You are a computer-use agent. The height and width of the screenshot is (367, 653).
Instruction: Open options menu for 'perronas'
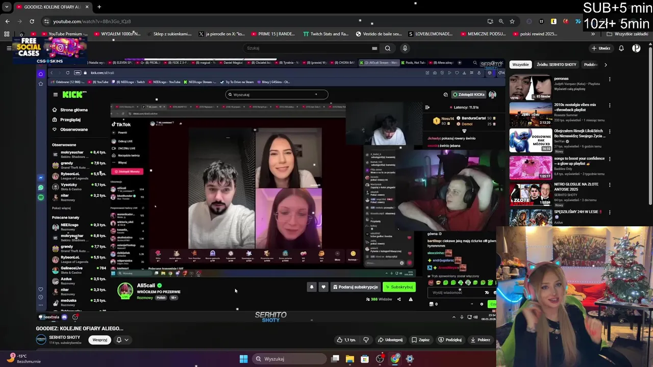pyautogui.click(x=610, y=79)
